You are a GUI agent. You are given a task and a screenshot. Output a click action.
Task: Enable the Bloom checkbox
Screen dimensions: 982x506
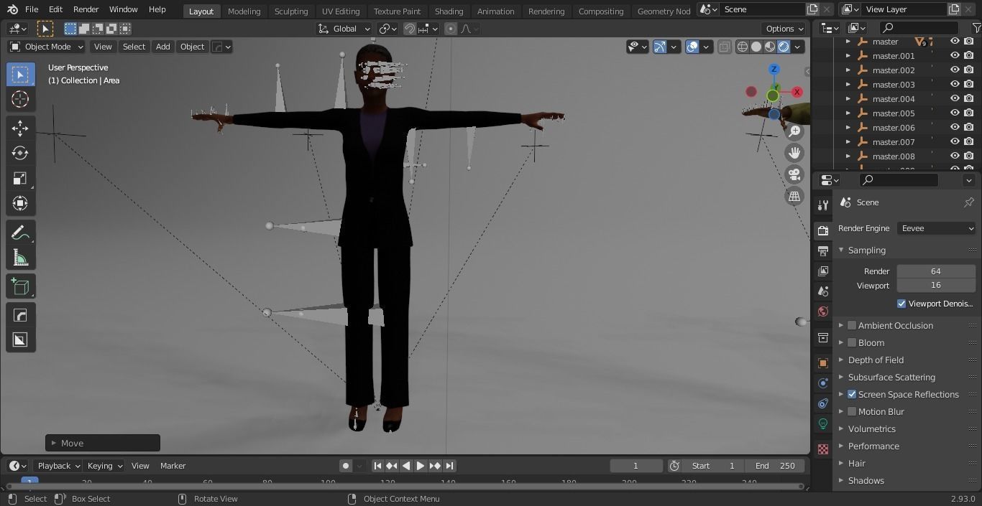click(x=852, y=342)
